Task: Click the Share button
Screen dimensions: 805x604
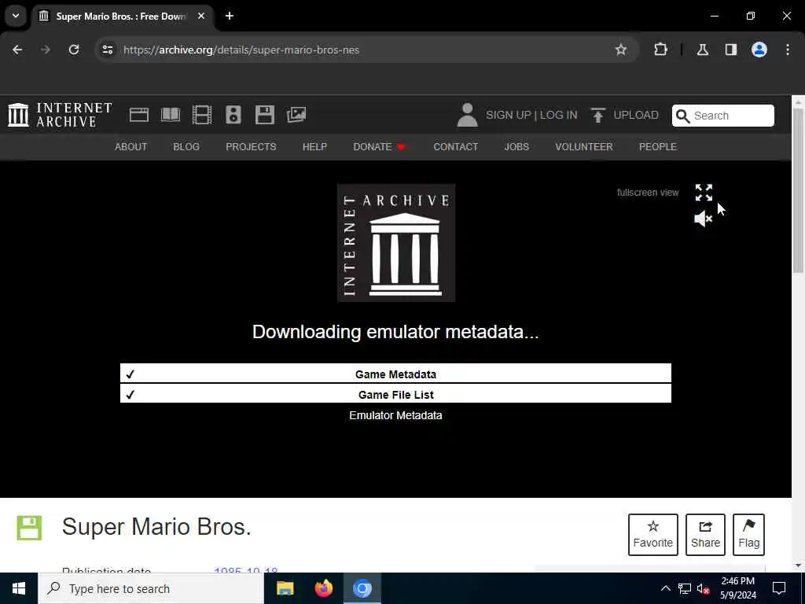Action: pyautogui.click(x=705, y=535)
